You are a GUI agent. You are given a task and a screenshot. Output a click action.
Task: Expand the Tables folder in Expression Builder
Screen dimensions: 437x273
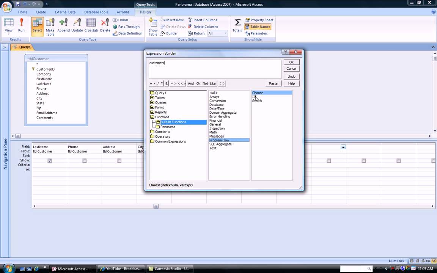click(x=152, y=98)
